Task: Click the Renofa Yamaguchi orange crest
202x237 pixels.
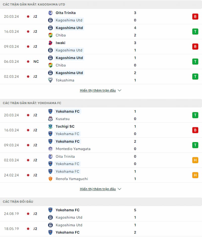Action: click(x=50, y=179)
